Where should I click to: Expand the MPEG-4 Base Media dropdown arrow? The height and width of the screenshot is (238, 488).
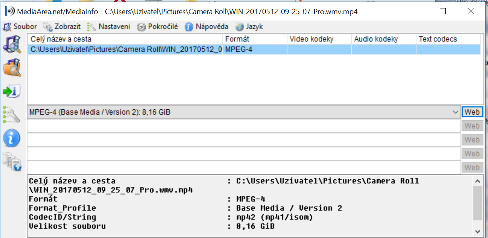[455, 112]
